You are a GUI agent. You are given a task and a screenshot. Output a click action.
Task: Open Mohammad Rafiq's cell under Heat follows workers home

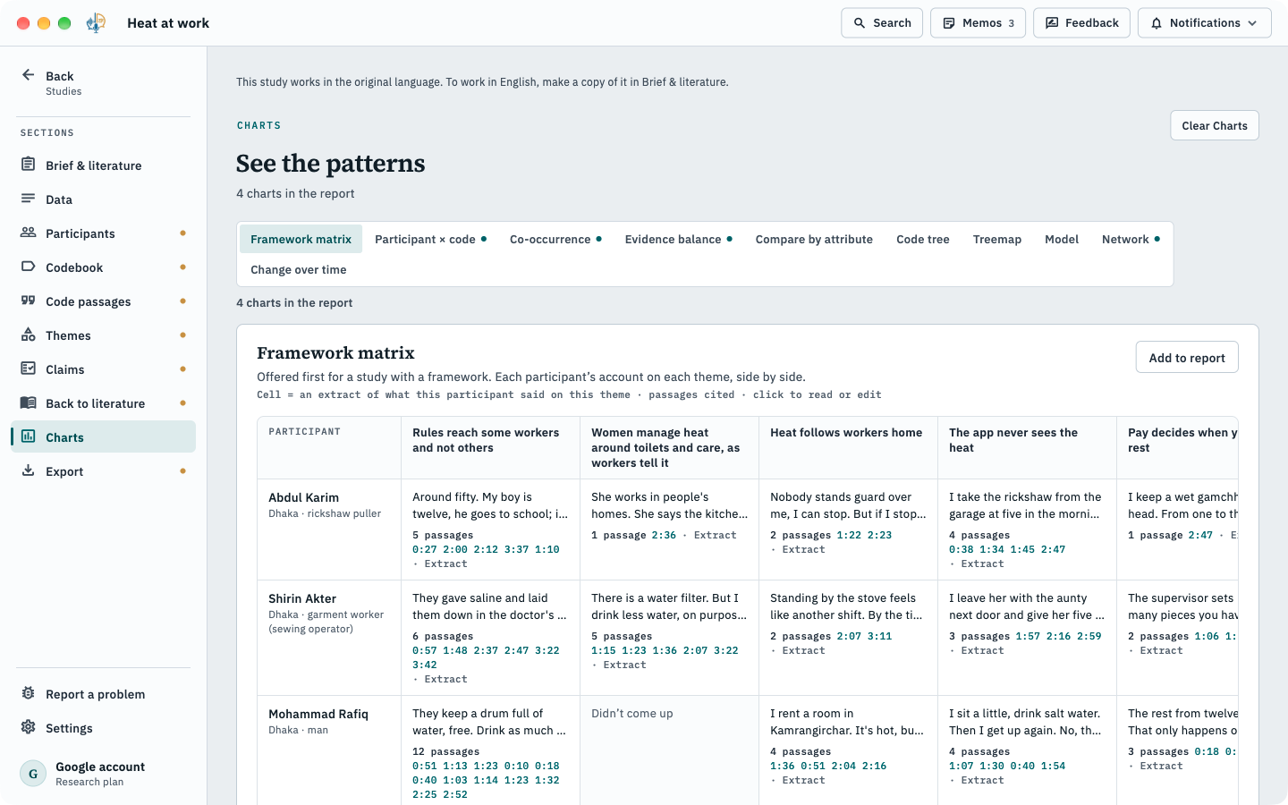coord(848,750)
